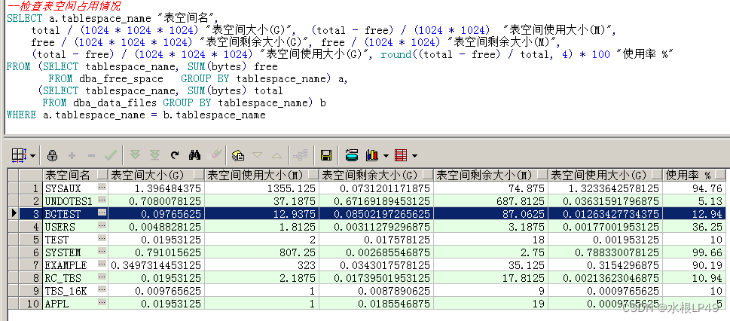Select row number 6 header
This screenshot has height=321, width=730.
[x=31, y=252]
